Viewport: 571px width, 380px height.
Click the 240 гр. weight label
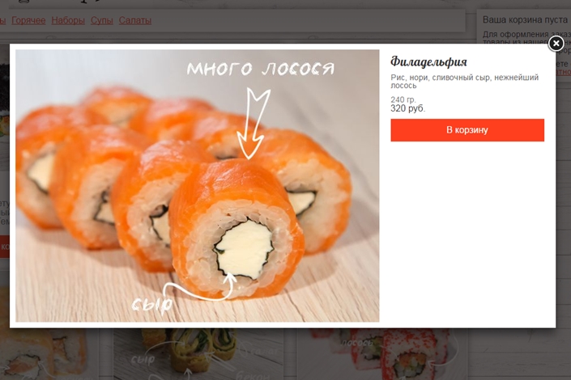point(403,99)
